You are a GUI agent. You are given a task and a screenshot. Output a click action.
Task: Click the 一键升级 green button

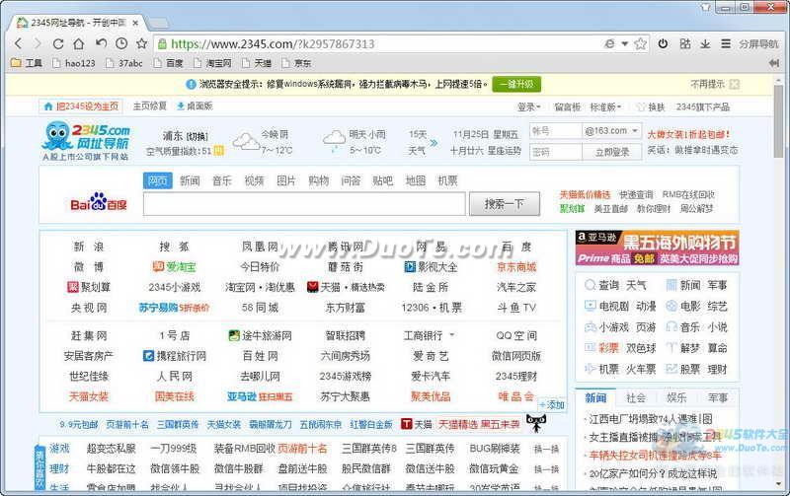click(516, 84)
